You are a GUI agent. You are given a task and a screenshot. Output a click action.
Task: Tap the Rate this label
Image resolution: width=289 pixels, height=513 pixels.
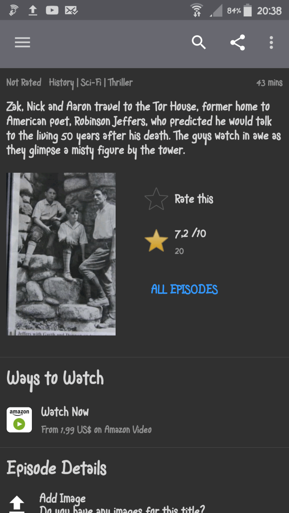194,199
